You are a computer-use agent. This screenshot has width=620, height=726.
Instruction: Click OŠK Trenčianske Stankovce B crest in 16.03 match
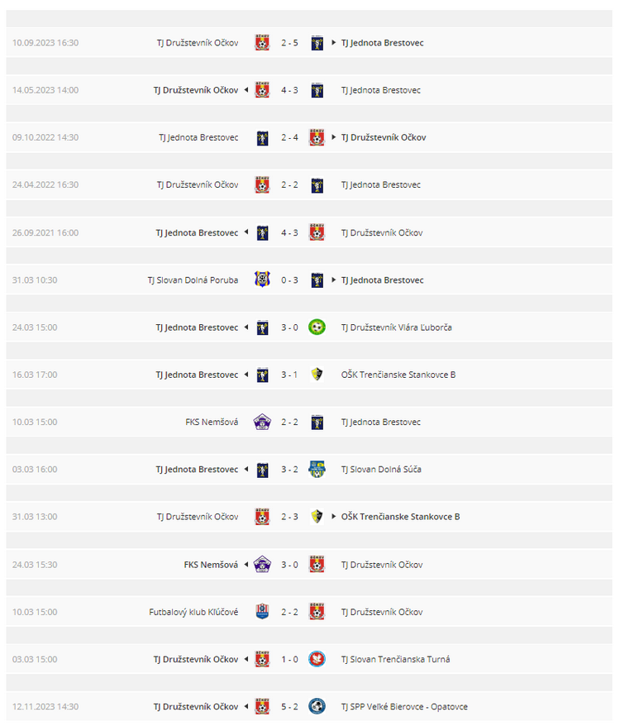[x=317, y=374]
